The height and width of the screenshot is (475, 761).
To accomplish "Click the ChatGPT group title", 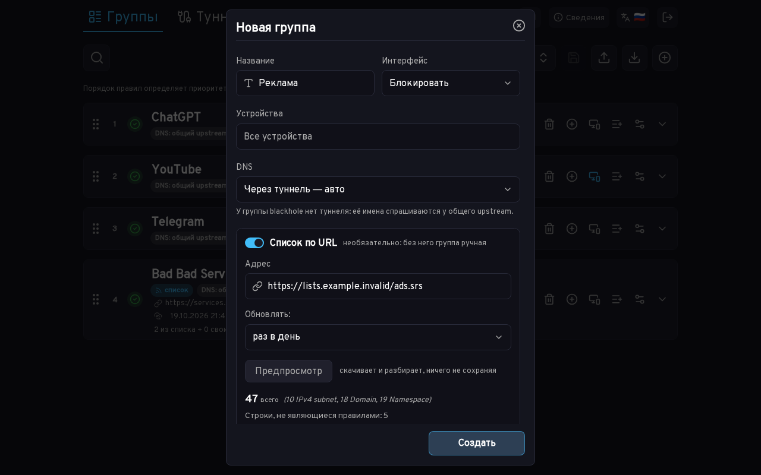I will (176, 117).
